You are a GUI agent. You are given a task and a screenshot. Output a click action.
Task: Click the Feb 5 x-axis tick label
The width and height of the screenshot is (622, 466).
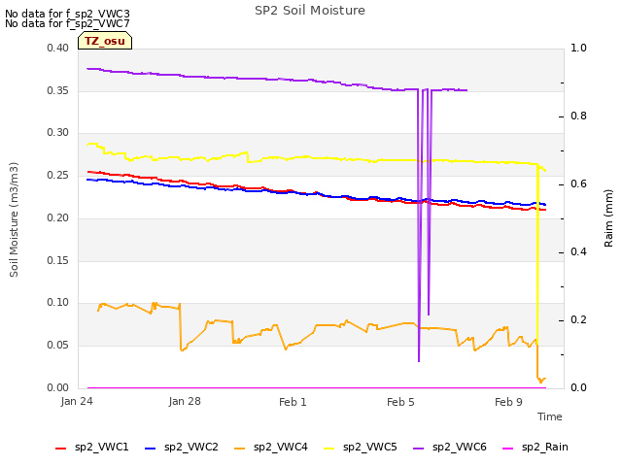point(400,402)
